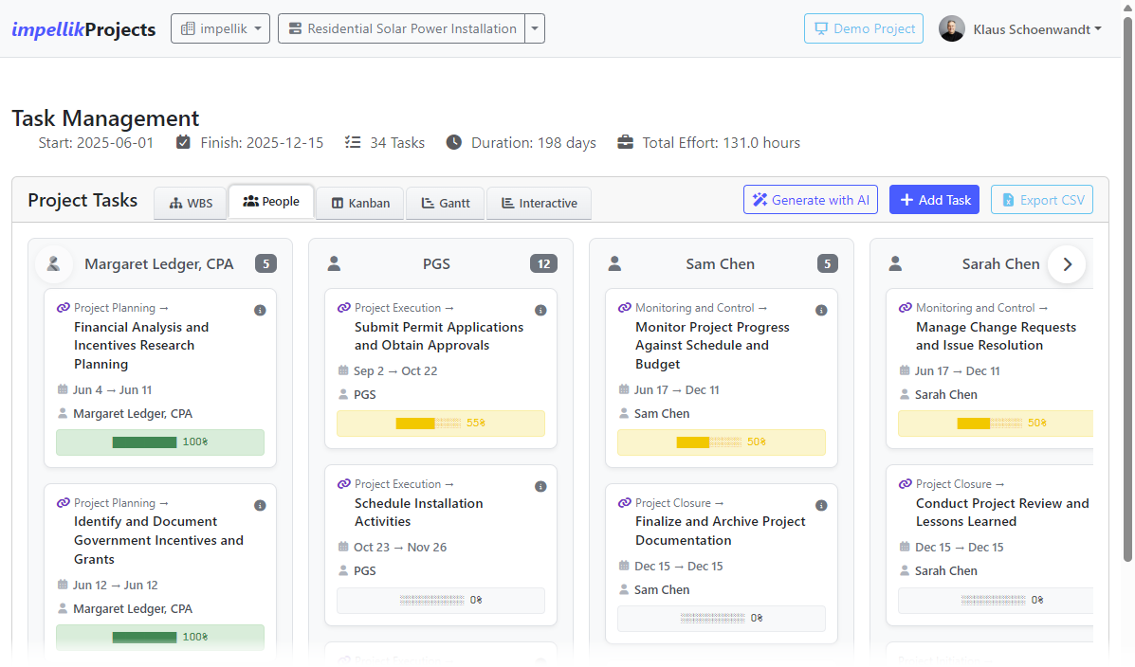Click the 50% progress bar on Monitor Progress

[722, 442]
